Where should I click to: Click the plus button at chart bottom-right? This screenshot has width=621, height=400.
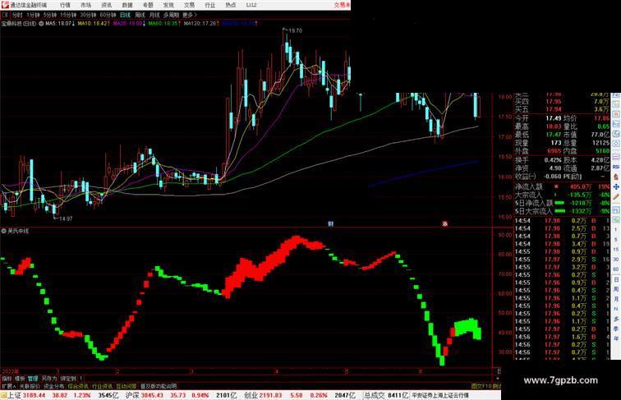click(x=498, y=379)
